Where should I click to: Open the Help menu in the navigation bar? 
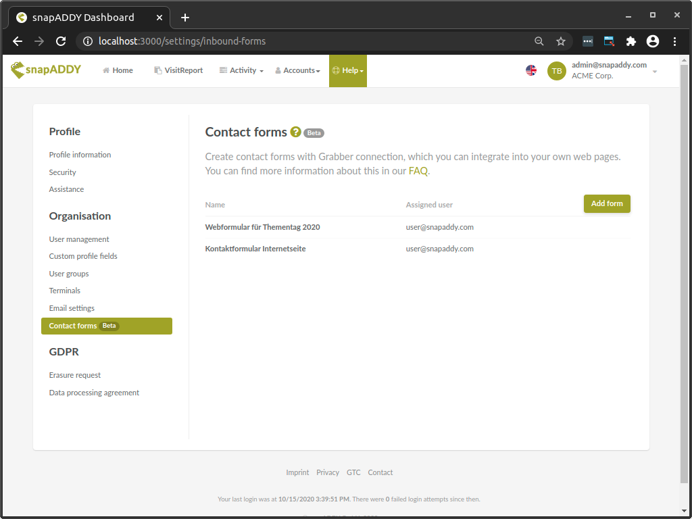pyautogui.click(x=347, y=70)
